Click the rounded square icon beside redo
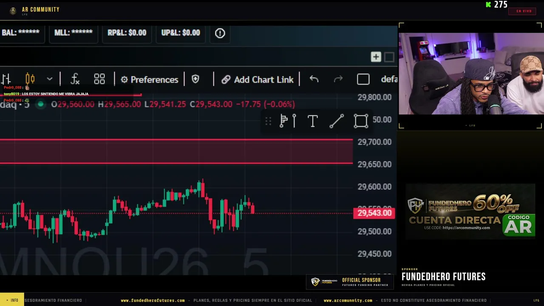The height and width of the screenshot is (306, 544). click(x=363, y=79)
